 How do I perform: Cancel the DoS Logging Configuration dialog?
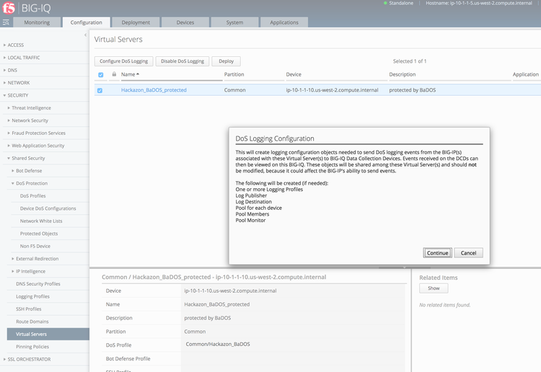tap(469, 253)
